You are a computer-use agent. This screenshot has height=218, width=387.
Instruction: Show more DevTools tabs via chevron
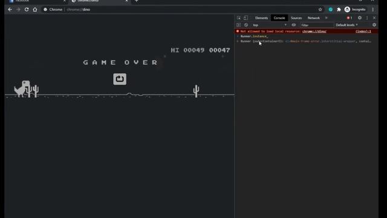pyautogui.click(x=327, y=18)
